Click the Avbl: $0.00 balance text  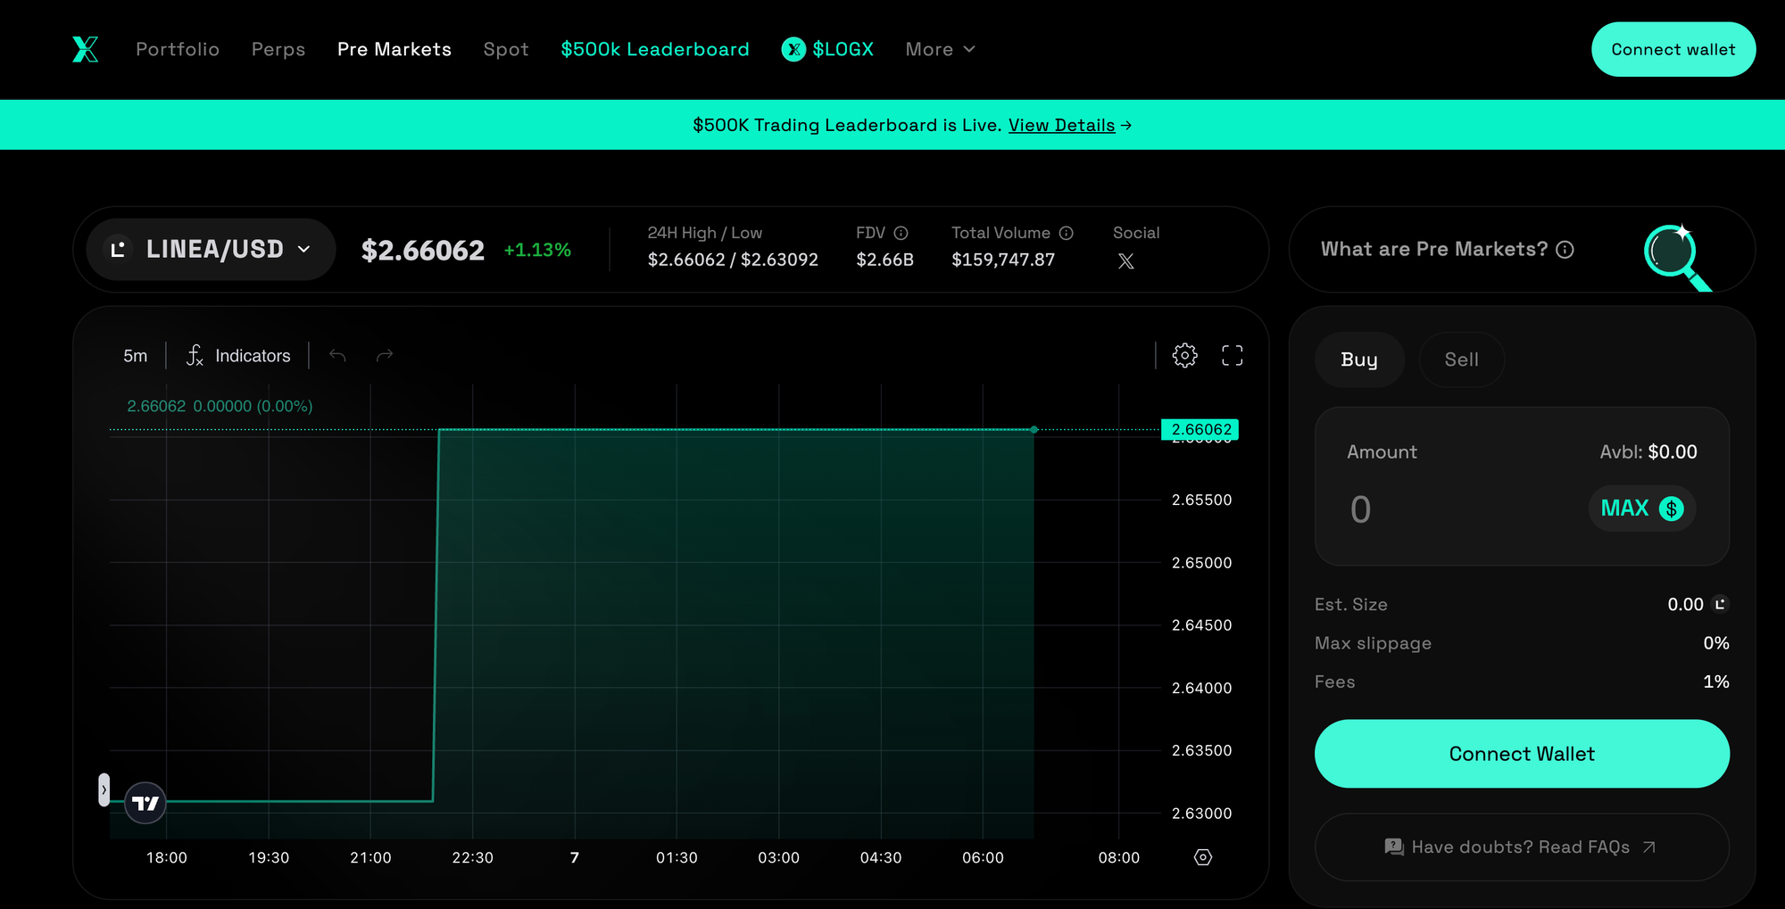point(1648,452)
